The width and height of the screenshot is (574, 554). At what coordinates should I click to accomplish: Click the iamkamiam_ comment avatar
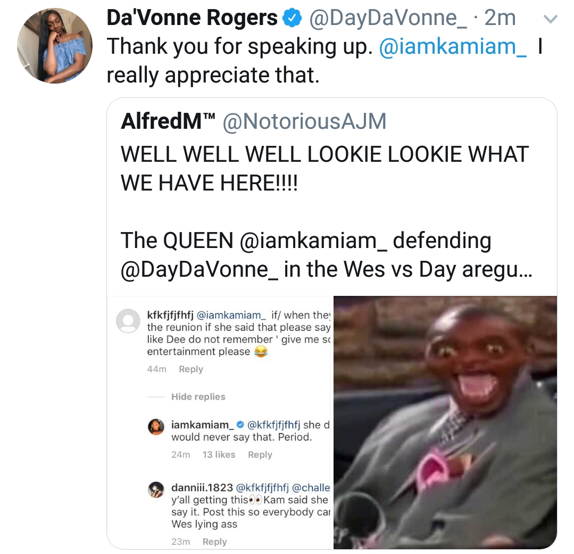[x=156, y=427]
